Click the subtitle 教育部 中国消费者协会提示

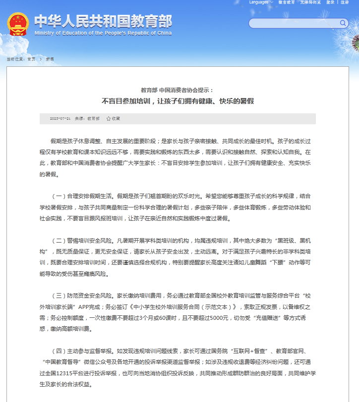177,90
